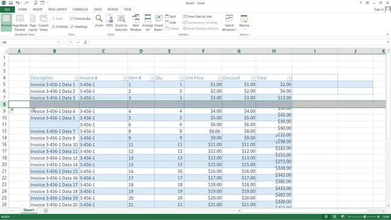The height and width of the screenshot is (220, 391).
Task: Redo the last action
Action: [x=26, y=3]
